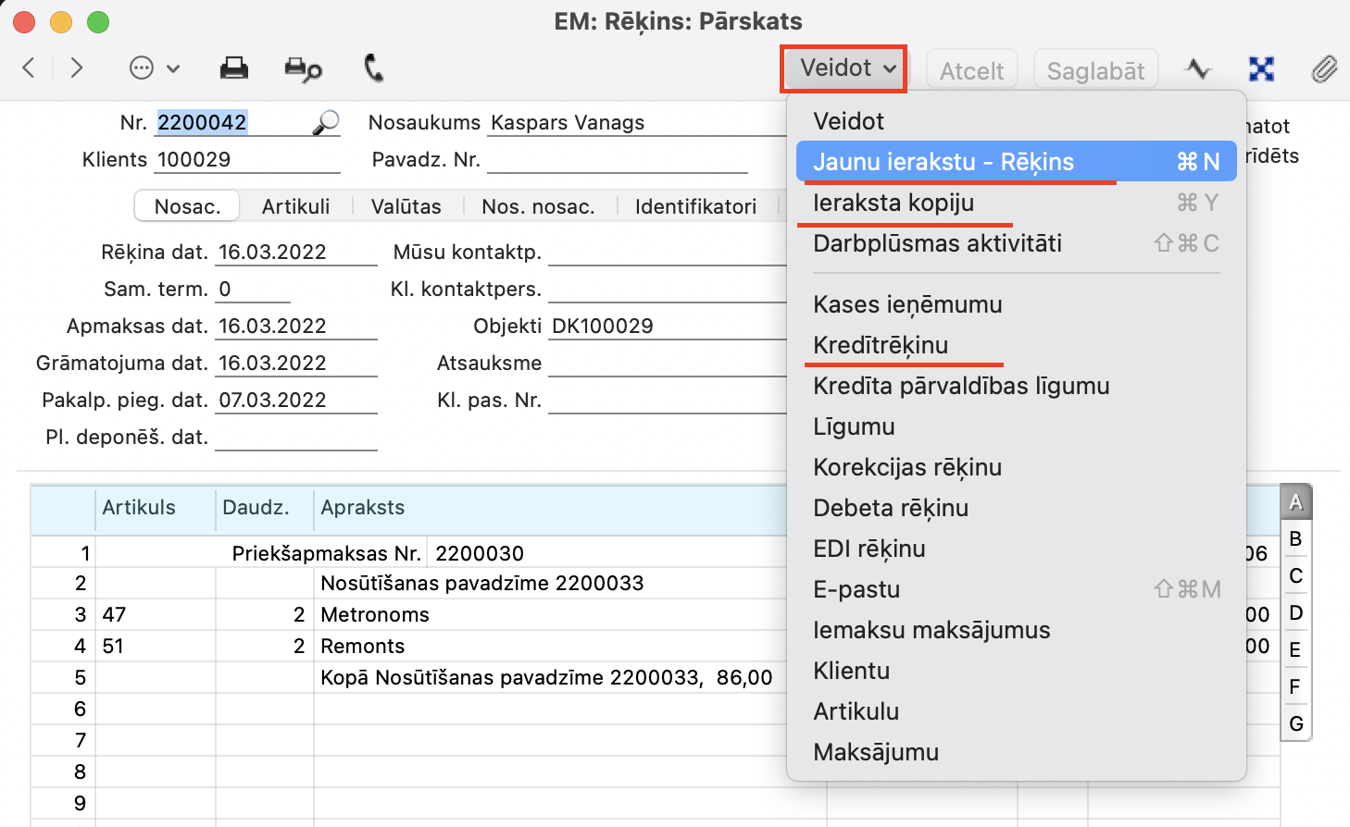Click the Klients number input field
This screenshot has height=827, width=1350.
click(x=247, y=159)
